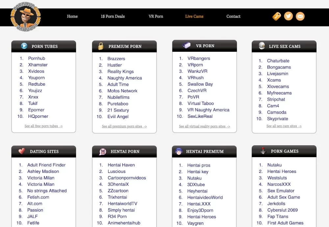
Task: Open the Twitter bird icon in header
Action: pyautogui.click(x=288, y=16)
